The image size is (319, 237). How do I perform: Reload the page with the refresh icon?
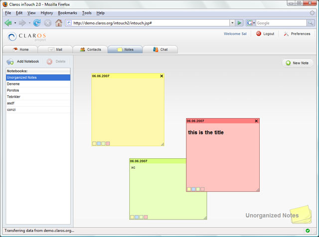(x=37, y=23)
